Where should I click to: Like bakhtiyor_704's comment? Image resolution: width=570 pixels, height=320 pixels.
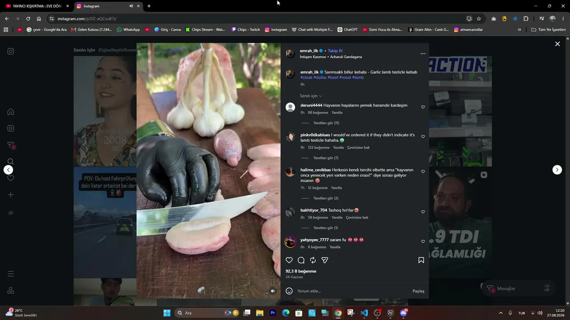423,212
